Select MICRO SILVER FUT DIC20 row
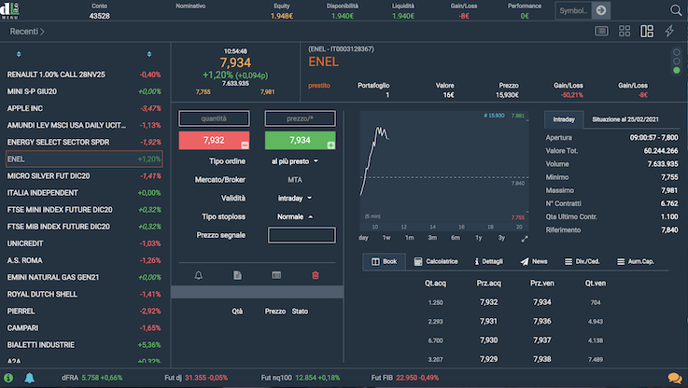 (x=84, y=175)
